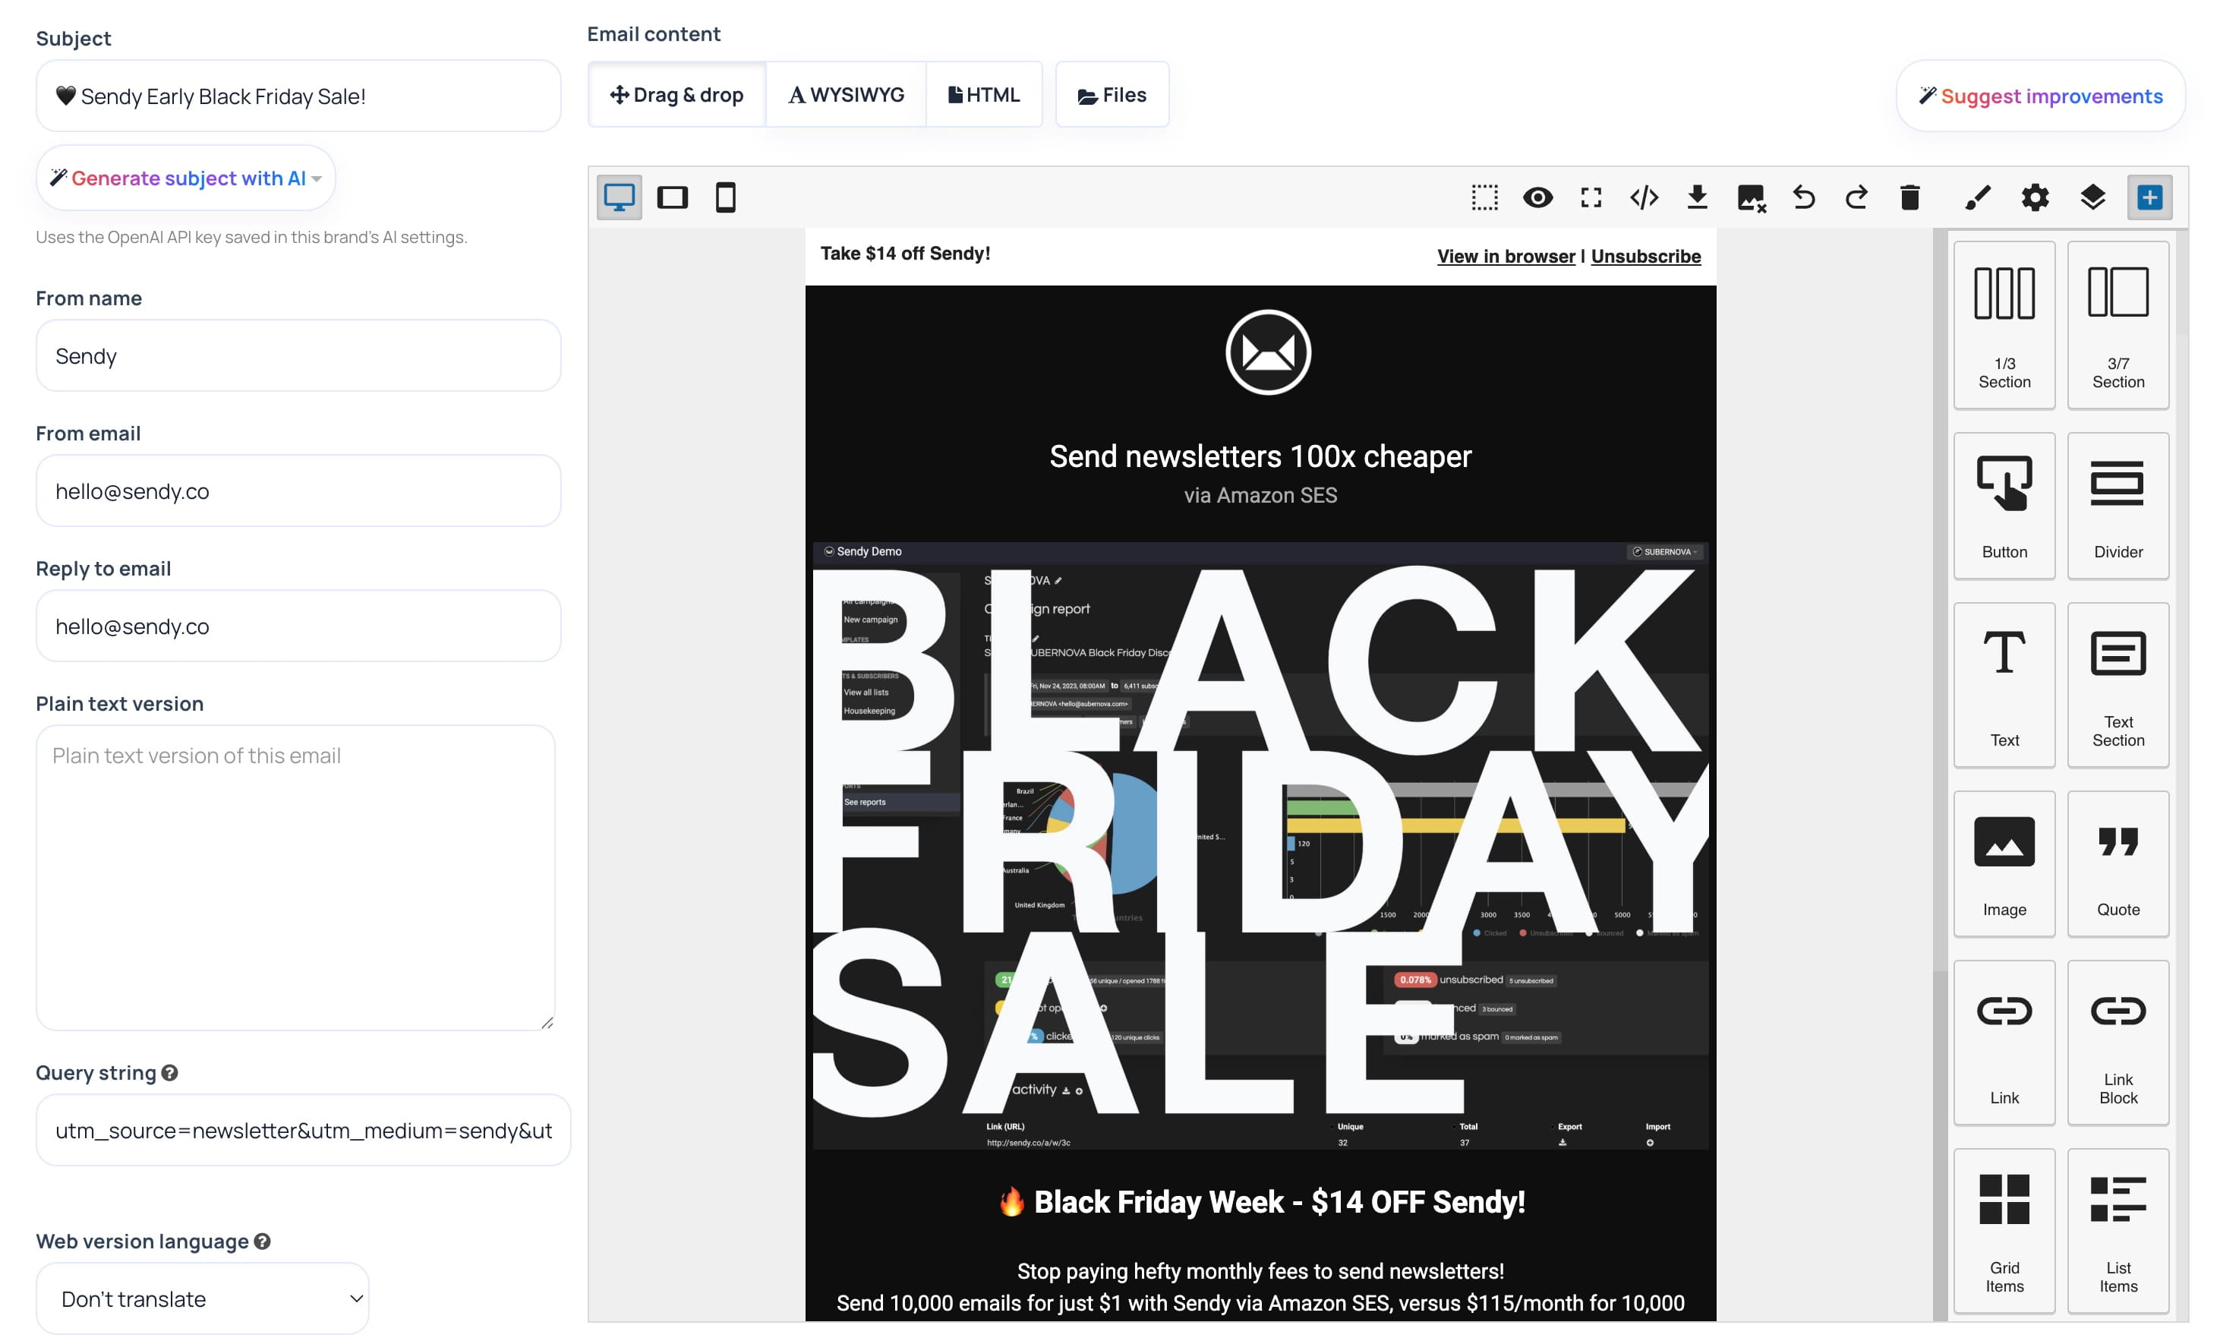This screenshot has height=1341, width=2220.
Task: Open the layers manager panel
Action: pyautogui.click(x=2093, y=197)
